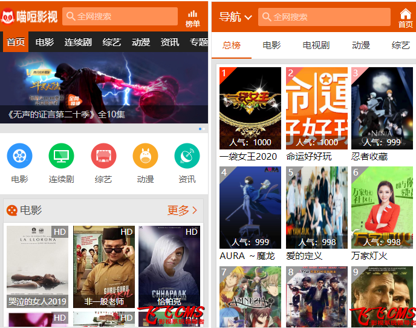
Task: Click the 喵咥影视 cat logo
Action: click(7, 16)
